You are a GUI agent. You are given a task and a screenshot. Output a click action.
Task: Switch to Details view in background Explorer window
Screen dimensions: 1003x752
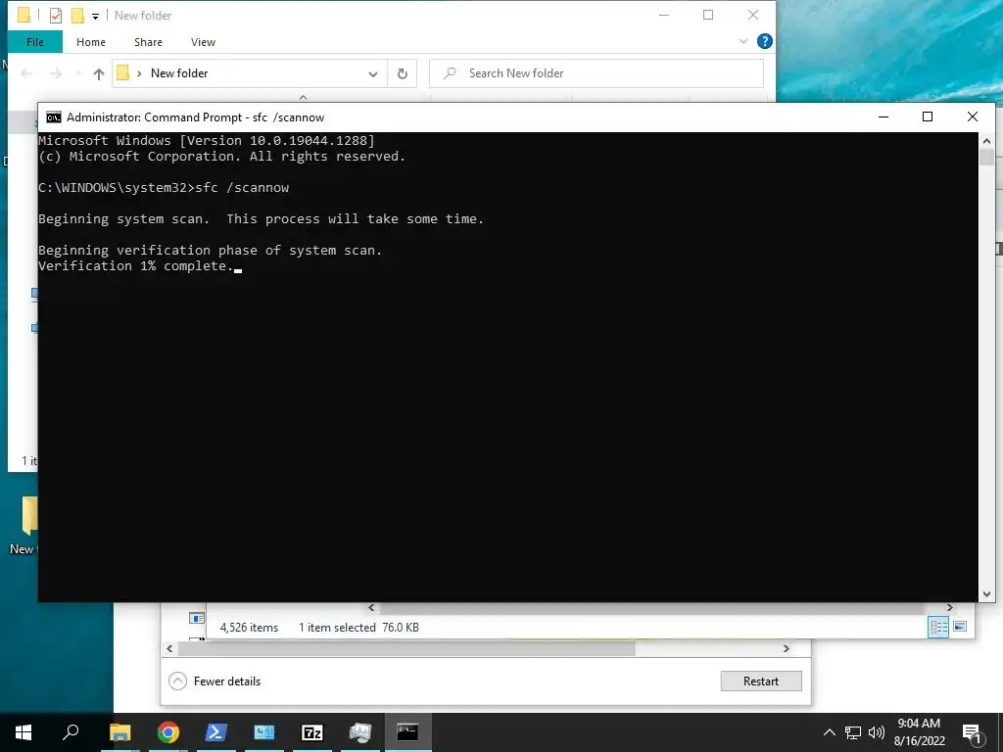tap(938, 628)
